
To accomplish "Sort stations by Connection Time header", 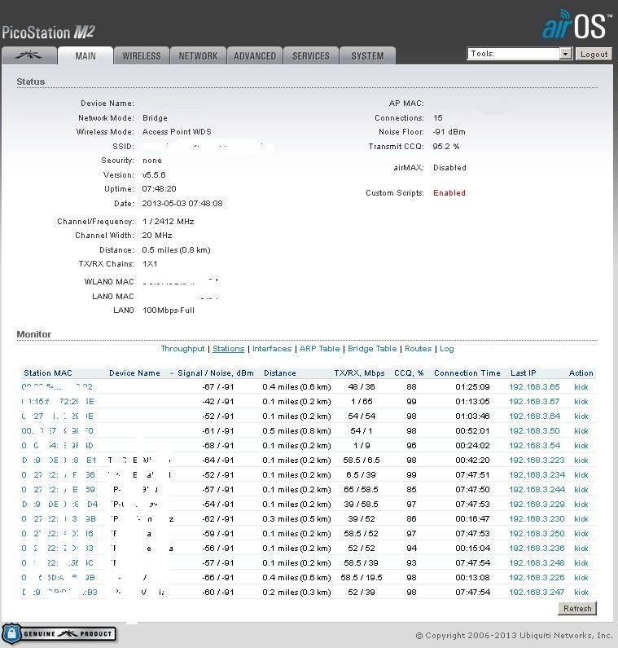I will [467, 373].
